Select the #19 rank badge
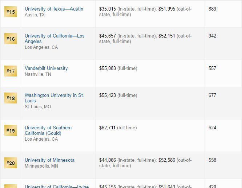 point(11,130)
